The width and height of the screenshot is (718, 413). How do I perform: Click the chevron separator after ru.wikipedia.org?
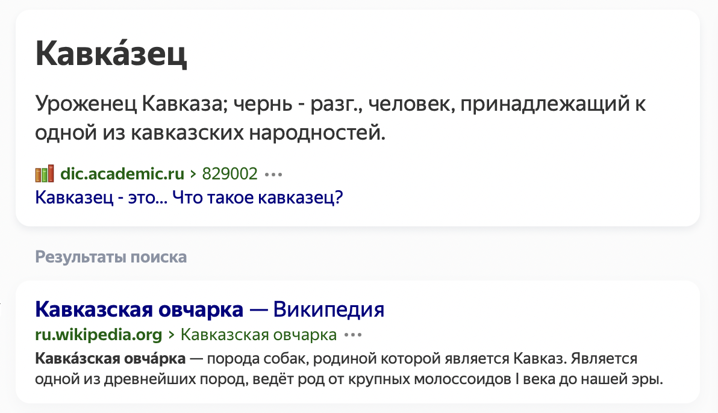[x=172, y=335]
